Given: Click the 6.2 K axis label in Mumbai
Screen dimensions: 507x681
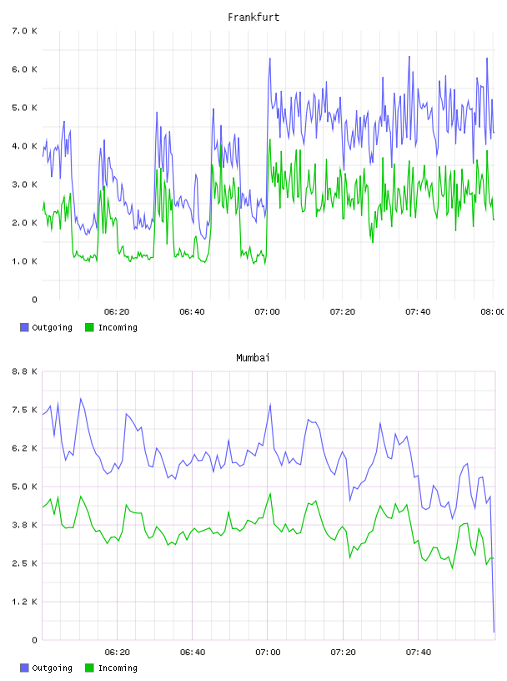Looking at the screenshot, I should [25, 448].
